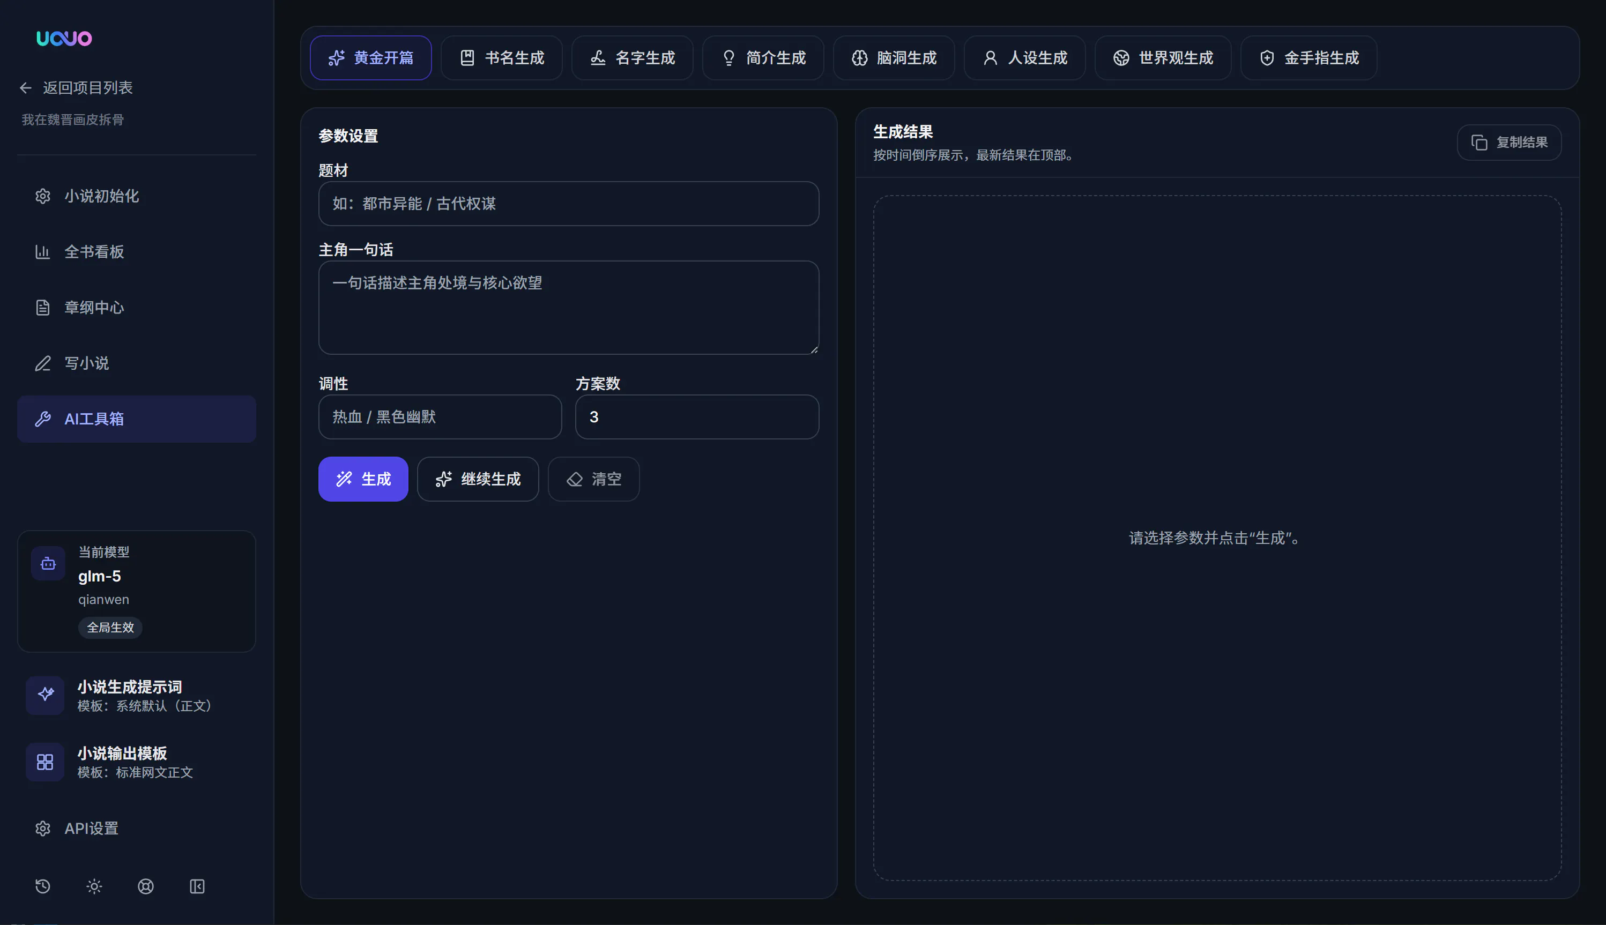The height and width of the screenshot is (925, 1606).
Task: Open 小说生成提示词 settings
Action: pyautogui.click(x=137, y=696)
